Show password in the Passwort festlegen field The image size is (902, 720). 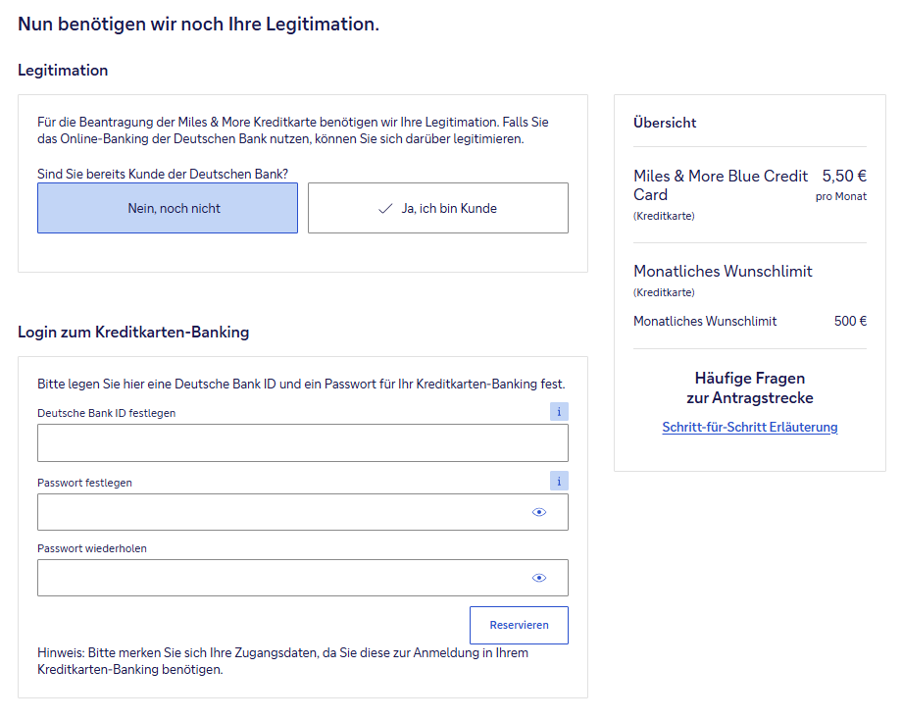click(538, 512)
